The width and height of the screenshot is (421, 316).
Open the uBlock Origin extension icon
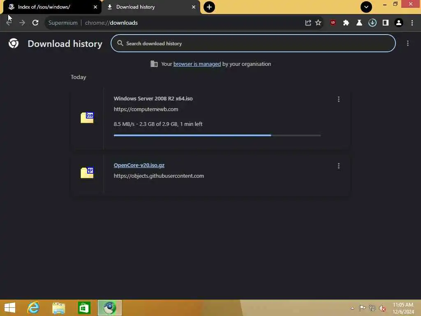[x=333, y=23]
